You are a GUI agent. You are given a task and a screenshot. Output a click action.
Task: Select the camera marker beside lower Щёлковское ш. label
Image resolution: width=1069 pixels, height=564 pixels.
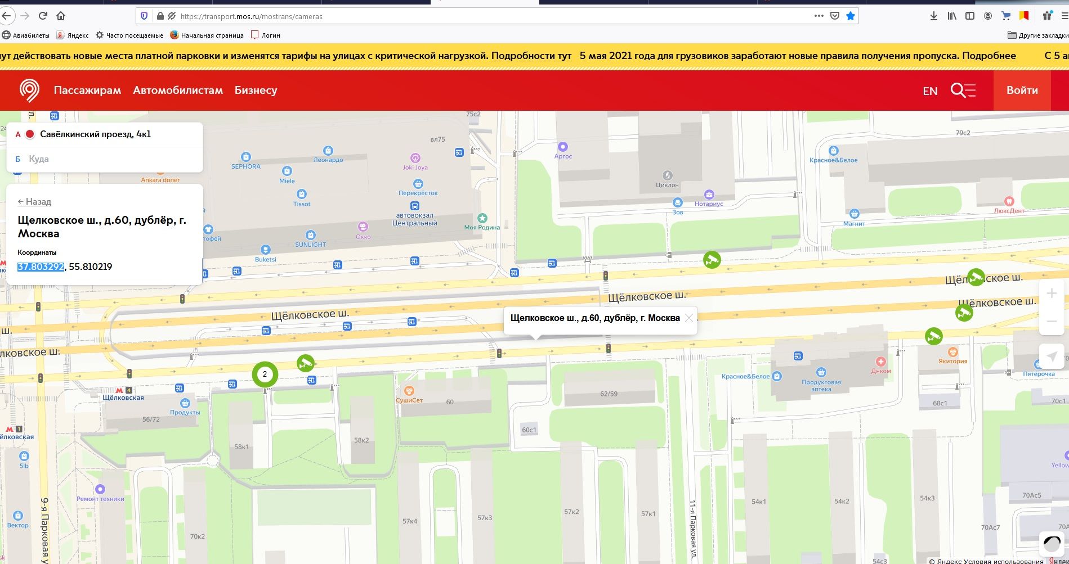click(x=964, y=313)
